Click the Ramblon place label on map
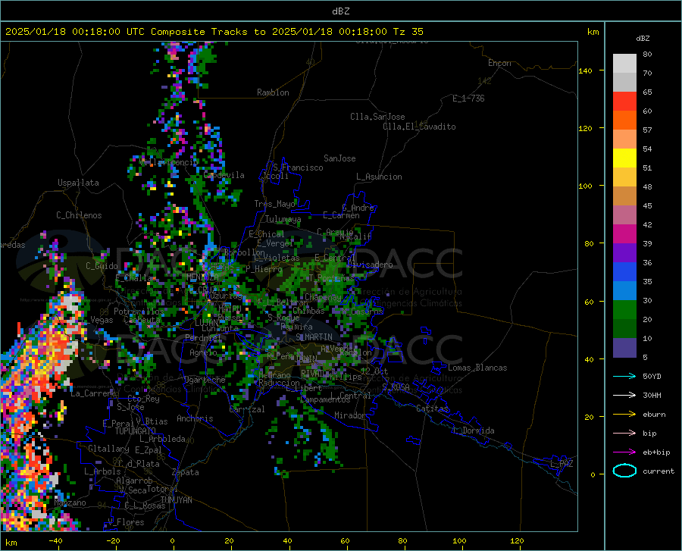 point(273,92)
